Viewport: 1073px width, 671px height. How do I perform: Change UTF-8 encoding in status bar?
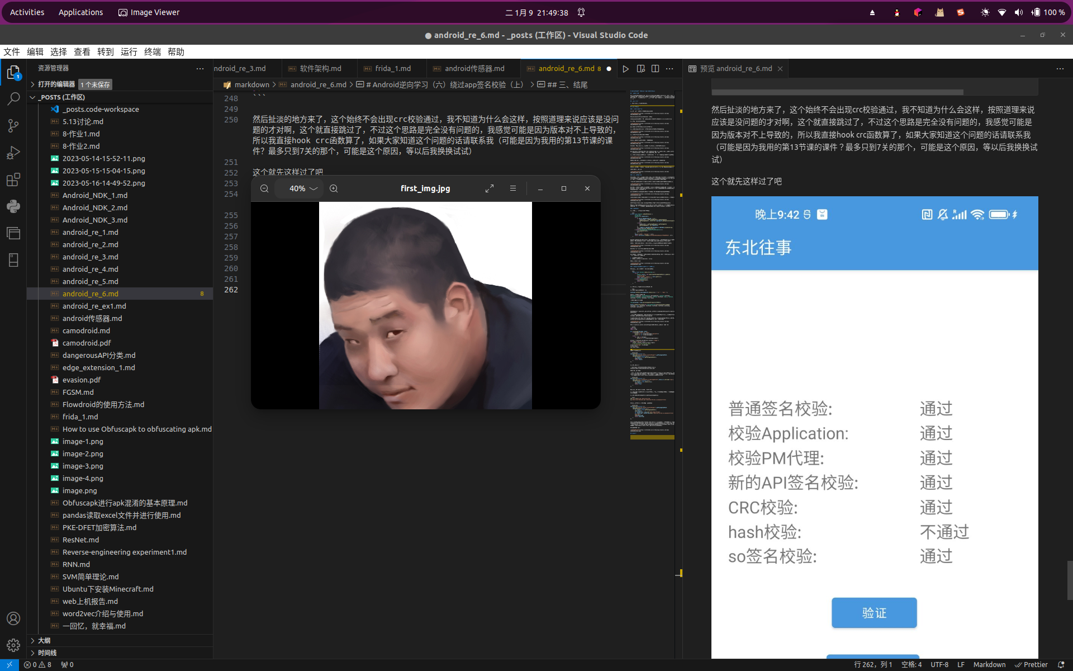click(x=939, y=665)
